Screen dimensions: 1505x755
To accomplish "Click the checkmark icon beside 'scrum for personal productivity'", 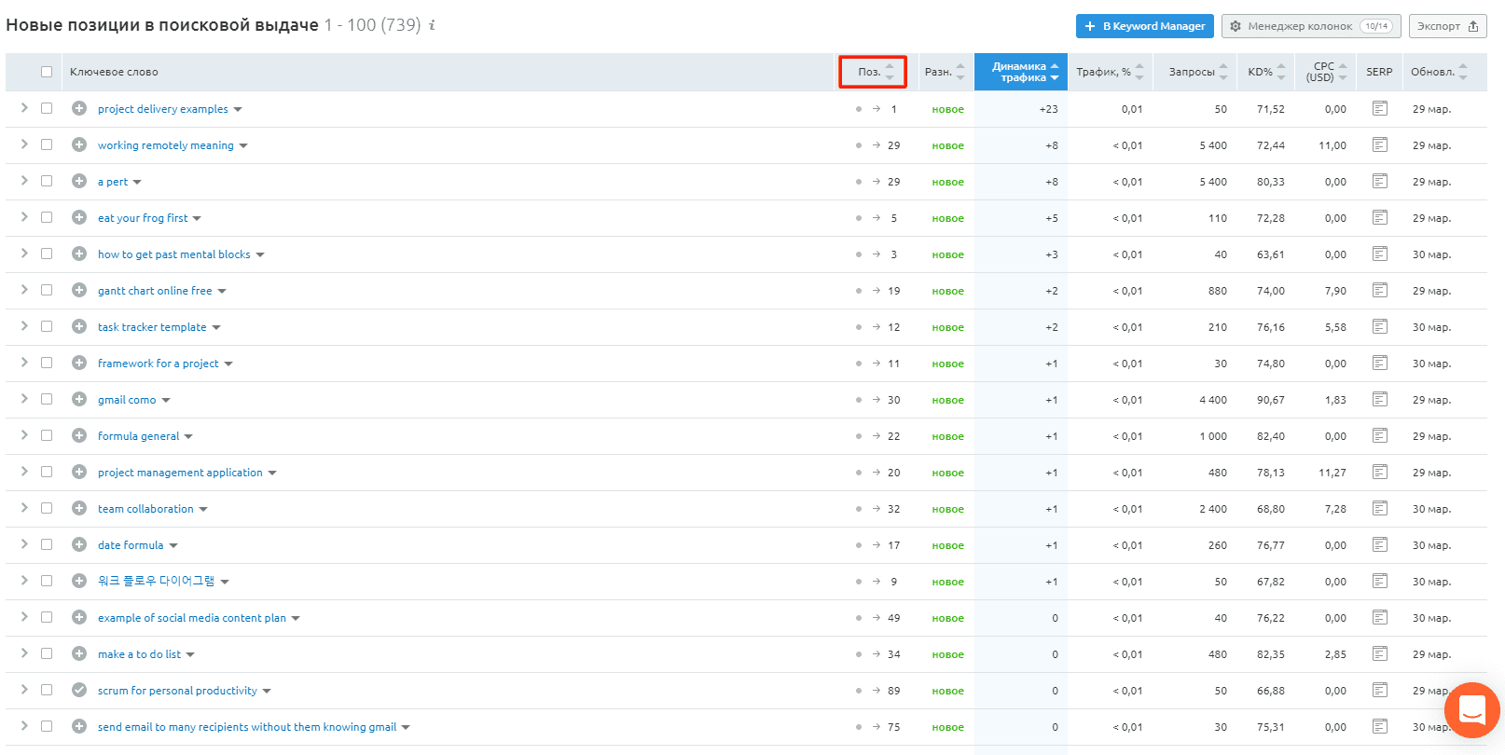I will [x=79, y=691].
